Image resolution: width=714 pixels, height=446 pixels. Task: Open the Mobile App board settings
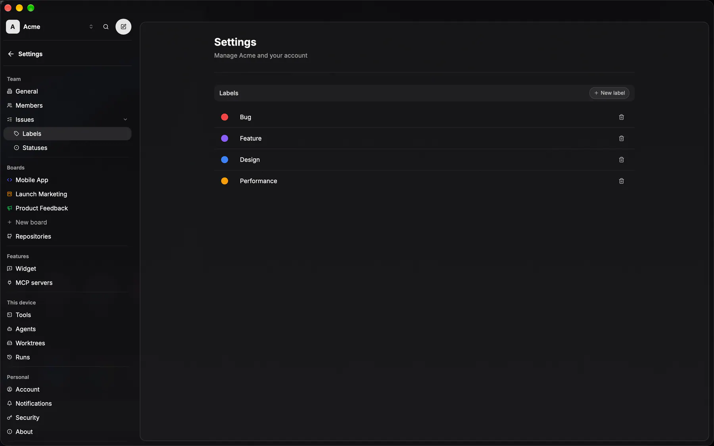point(67,180)
